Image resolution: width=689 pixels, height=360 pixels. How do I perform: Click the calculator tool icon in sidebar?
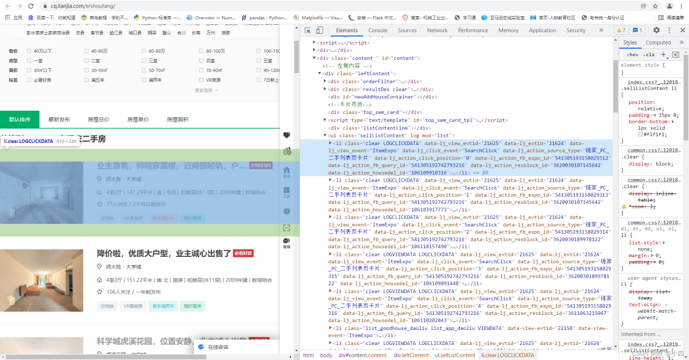(286, 152)
